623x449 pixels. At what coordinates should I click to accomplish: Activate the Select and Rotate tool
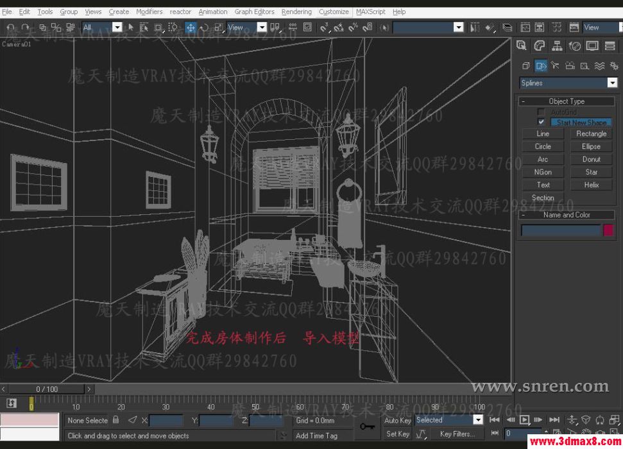click(x=204, y=27)
